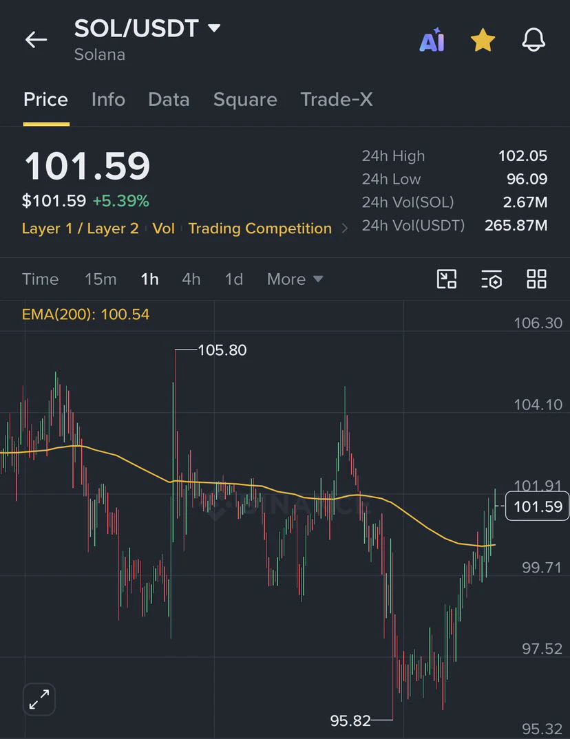Switch to the Price tab
This screenshot has height=739, width=570.
[45, 100]
